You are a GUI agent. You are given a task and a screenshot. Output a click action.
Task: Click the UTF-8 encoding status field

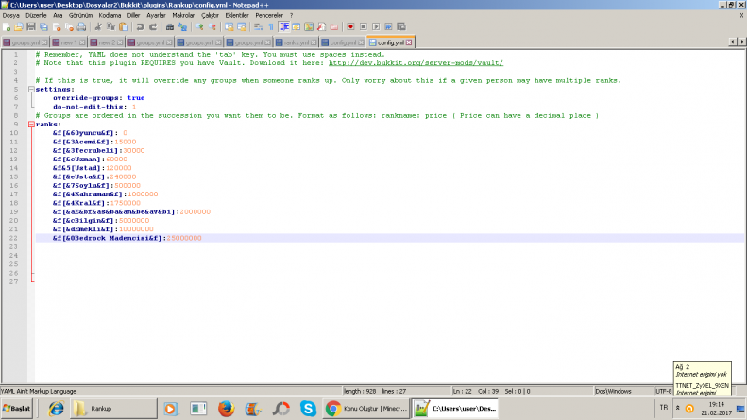pos(663,391)
